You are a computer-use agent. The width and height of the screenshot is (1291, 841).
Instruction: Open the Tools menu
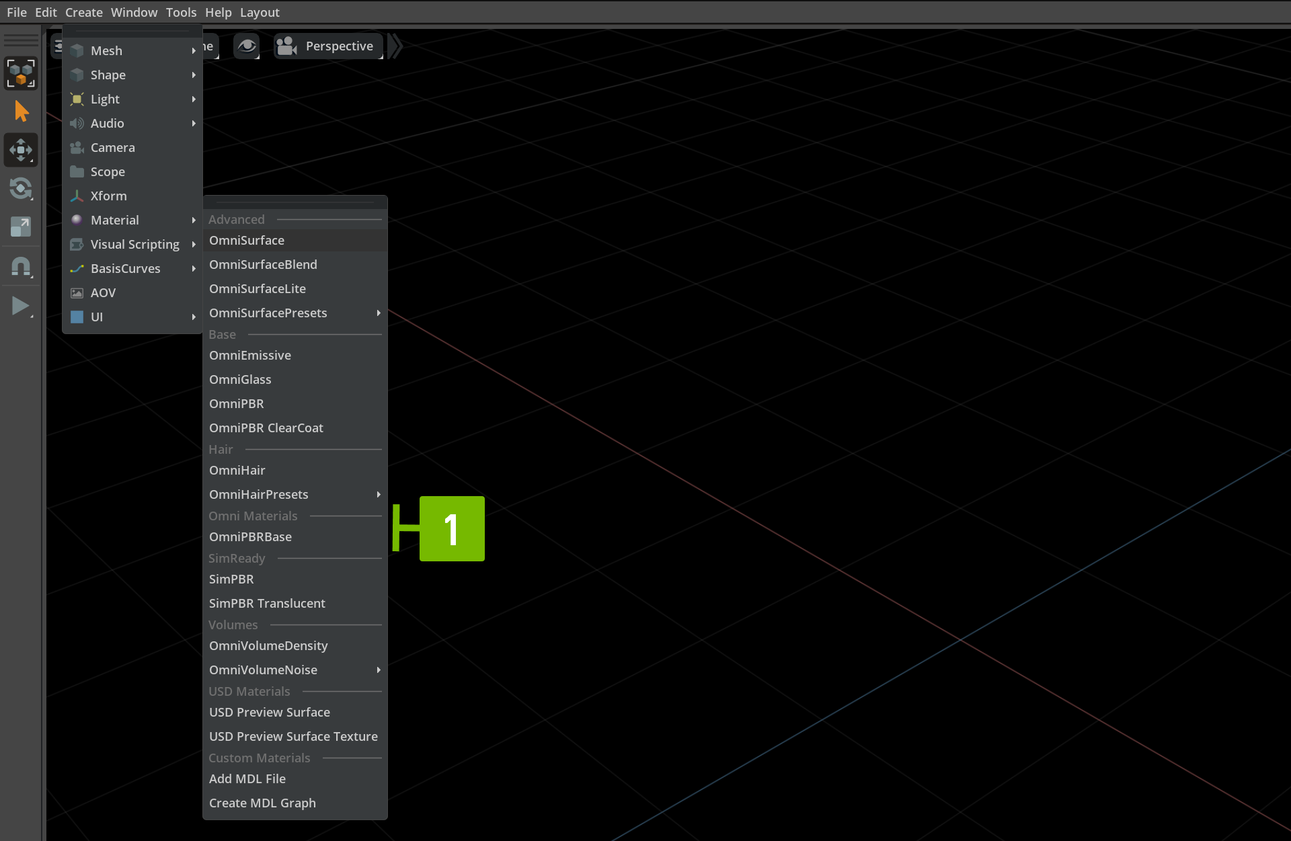(181, 12)
